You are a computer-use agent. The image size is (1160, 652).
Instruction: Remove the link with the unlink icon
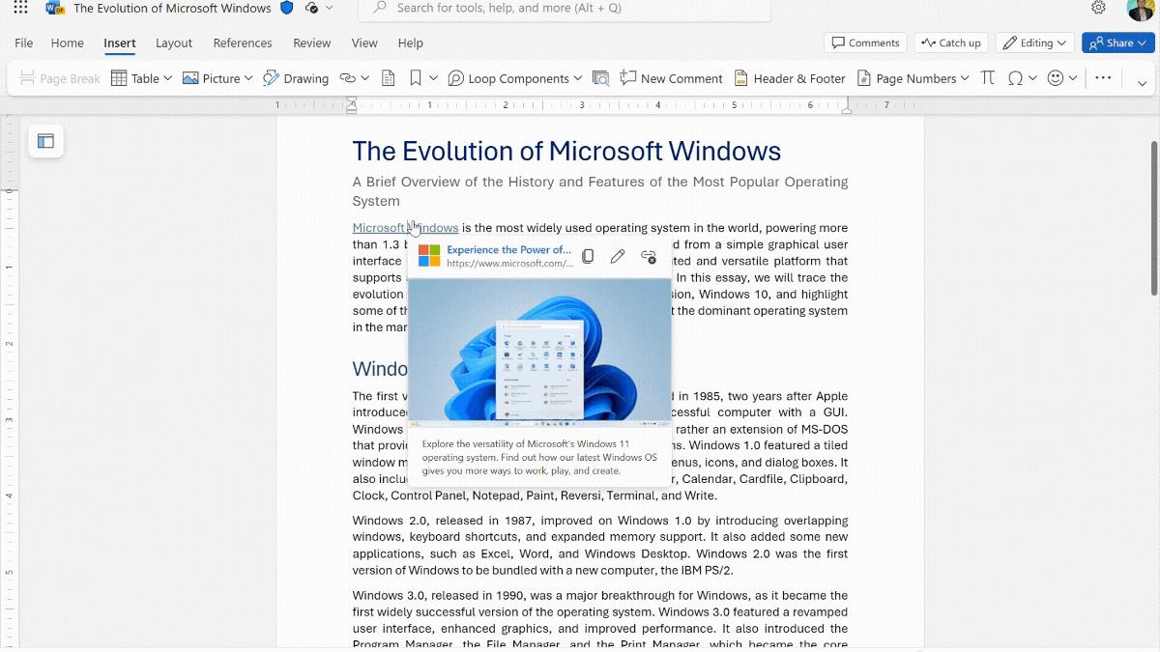click(648, 256)
